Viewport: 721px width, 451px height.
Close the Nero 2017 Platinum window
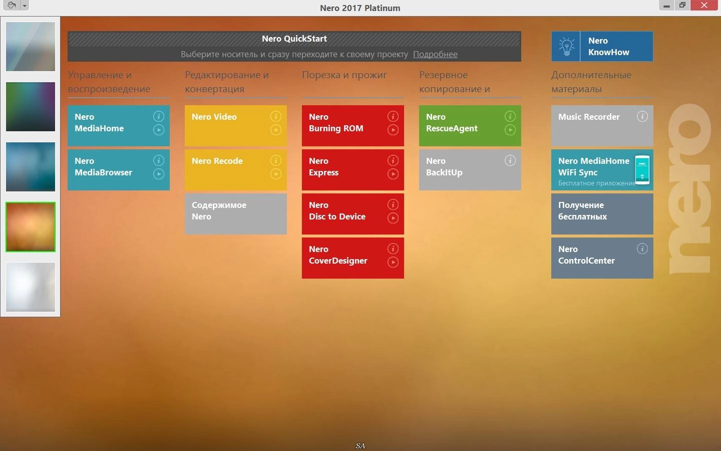point(704,6)
